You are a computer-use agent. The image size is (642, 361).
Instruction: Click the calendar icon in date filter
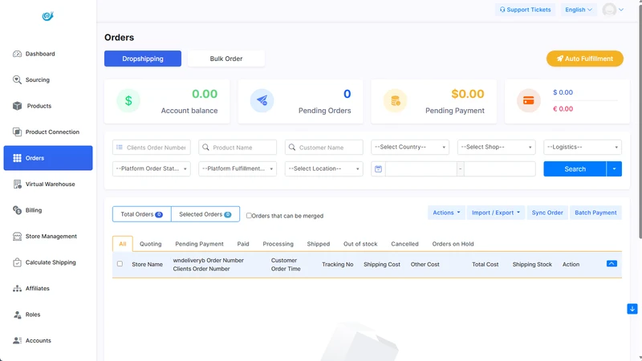tap(378, 169)
